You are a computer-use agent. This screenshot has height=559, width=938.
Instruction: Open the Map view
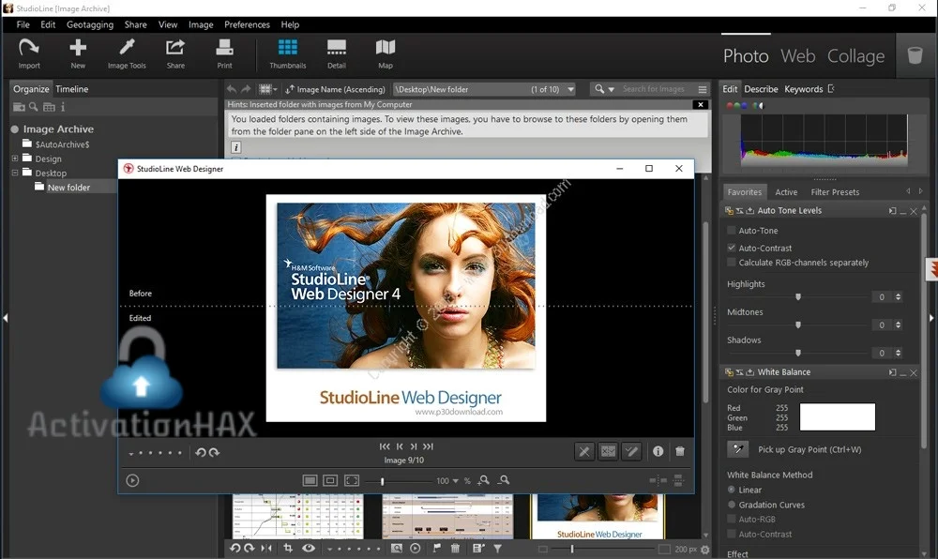click(386, 53)
